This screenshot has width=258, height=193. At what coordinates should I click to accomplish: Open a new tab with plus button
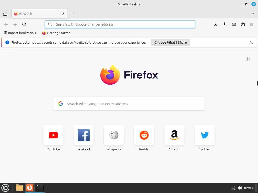pos(73,14)
